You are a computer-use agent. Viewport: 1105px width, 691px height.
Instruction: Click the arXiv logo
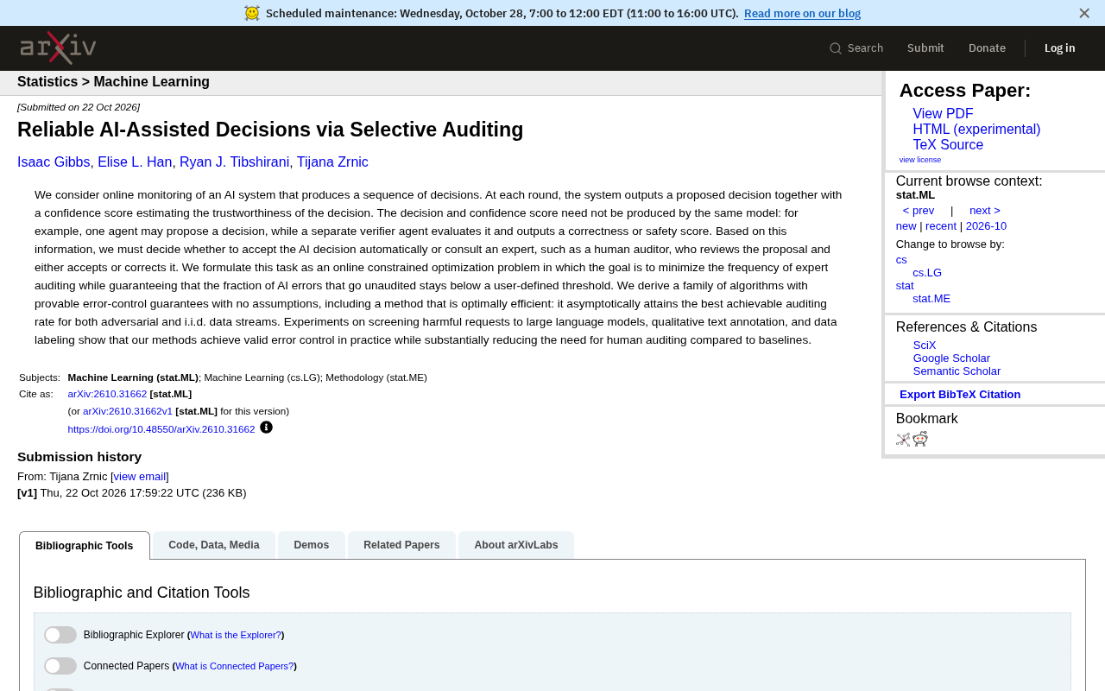click(x=58, y=48)
